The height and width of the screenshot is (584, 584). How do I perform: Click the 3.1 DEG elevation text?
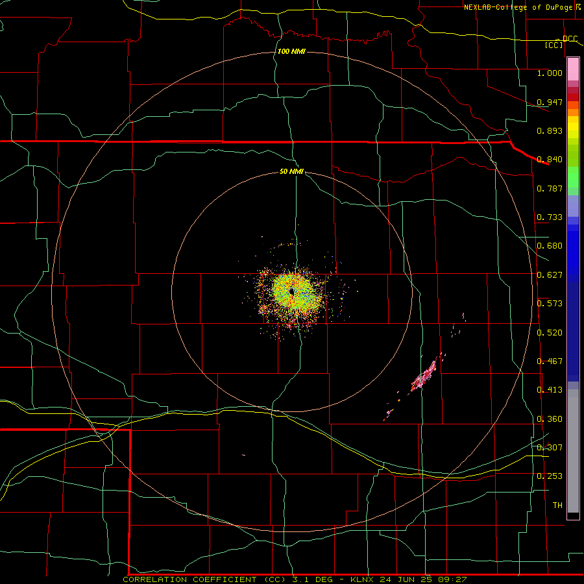tap(313, 579)
